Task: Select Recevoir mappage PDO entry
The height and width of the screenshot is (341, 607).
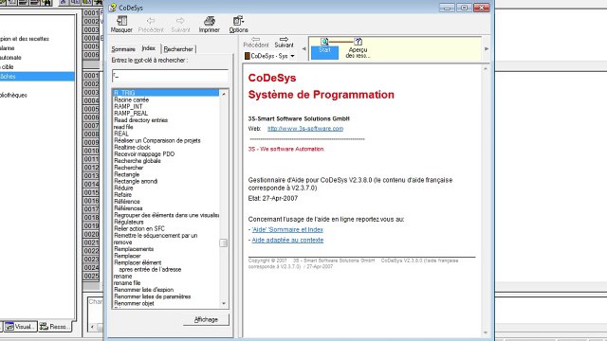Action: coord(144,153)
